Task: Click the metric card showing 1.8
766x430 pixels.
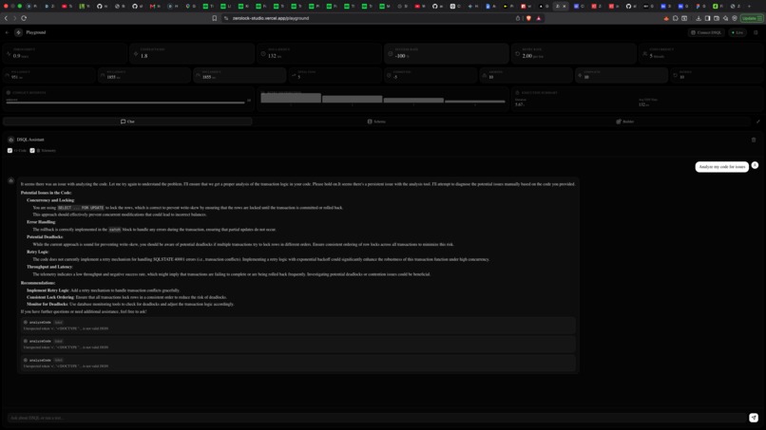Action: (x=192, y=53)
